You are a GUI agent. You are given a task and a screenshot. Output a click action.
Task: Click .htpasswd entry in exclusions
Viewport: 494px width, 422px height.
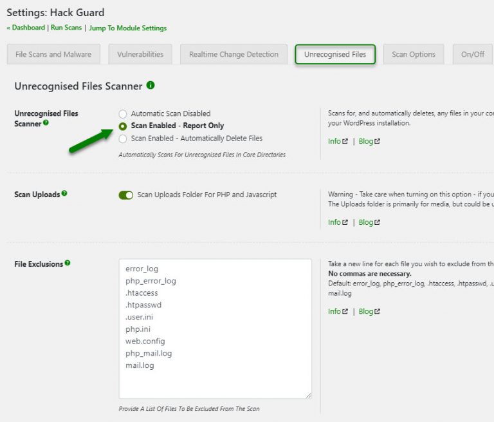click(143, 305)
